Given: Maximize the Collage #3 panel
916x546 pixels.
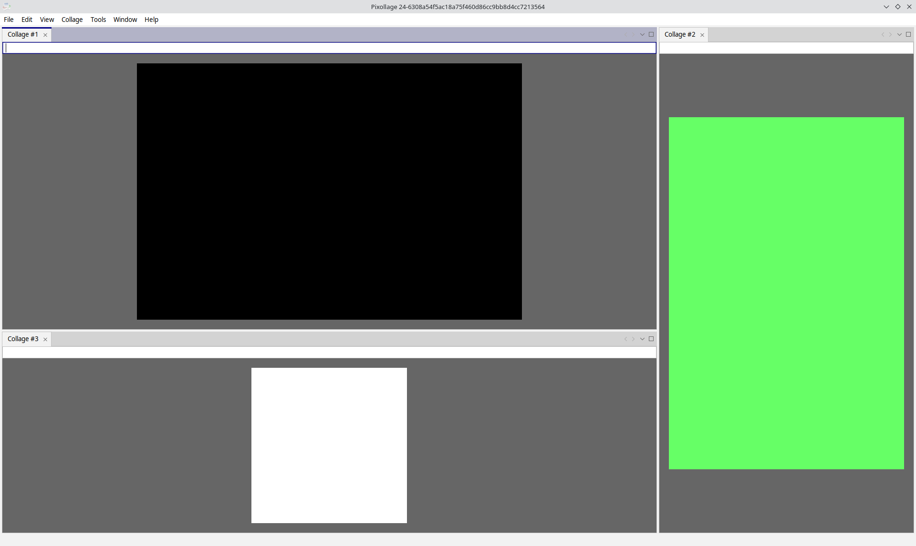Looking at the screenshot, I should [651, 339].
